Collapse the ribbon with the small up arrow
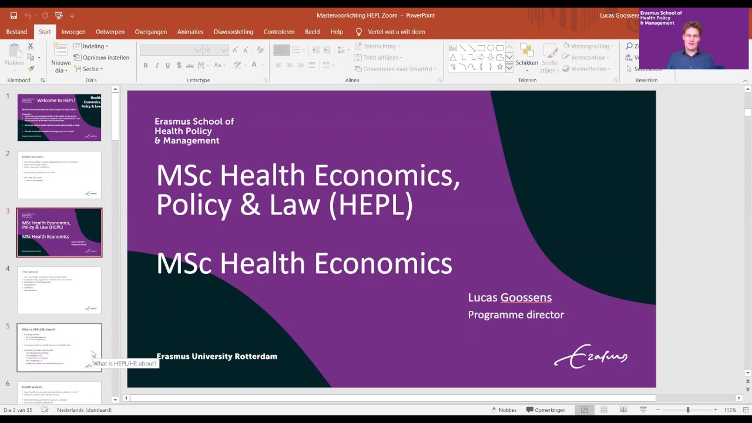Image resolution: width=752 pixels, height=423 pixels. click(x=746, y=80)
